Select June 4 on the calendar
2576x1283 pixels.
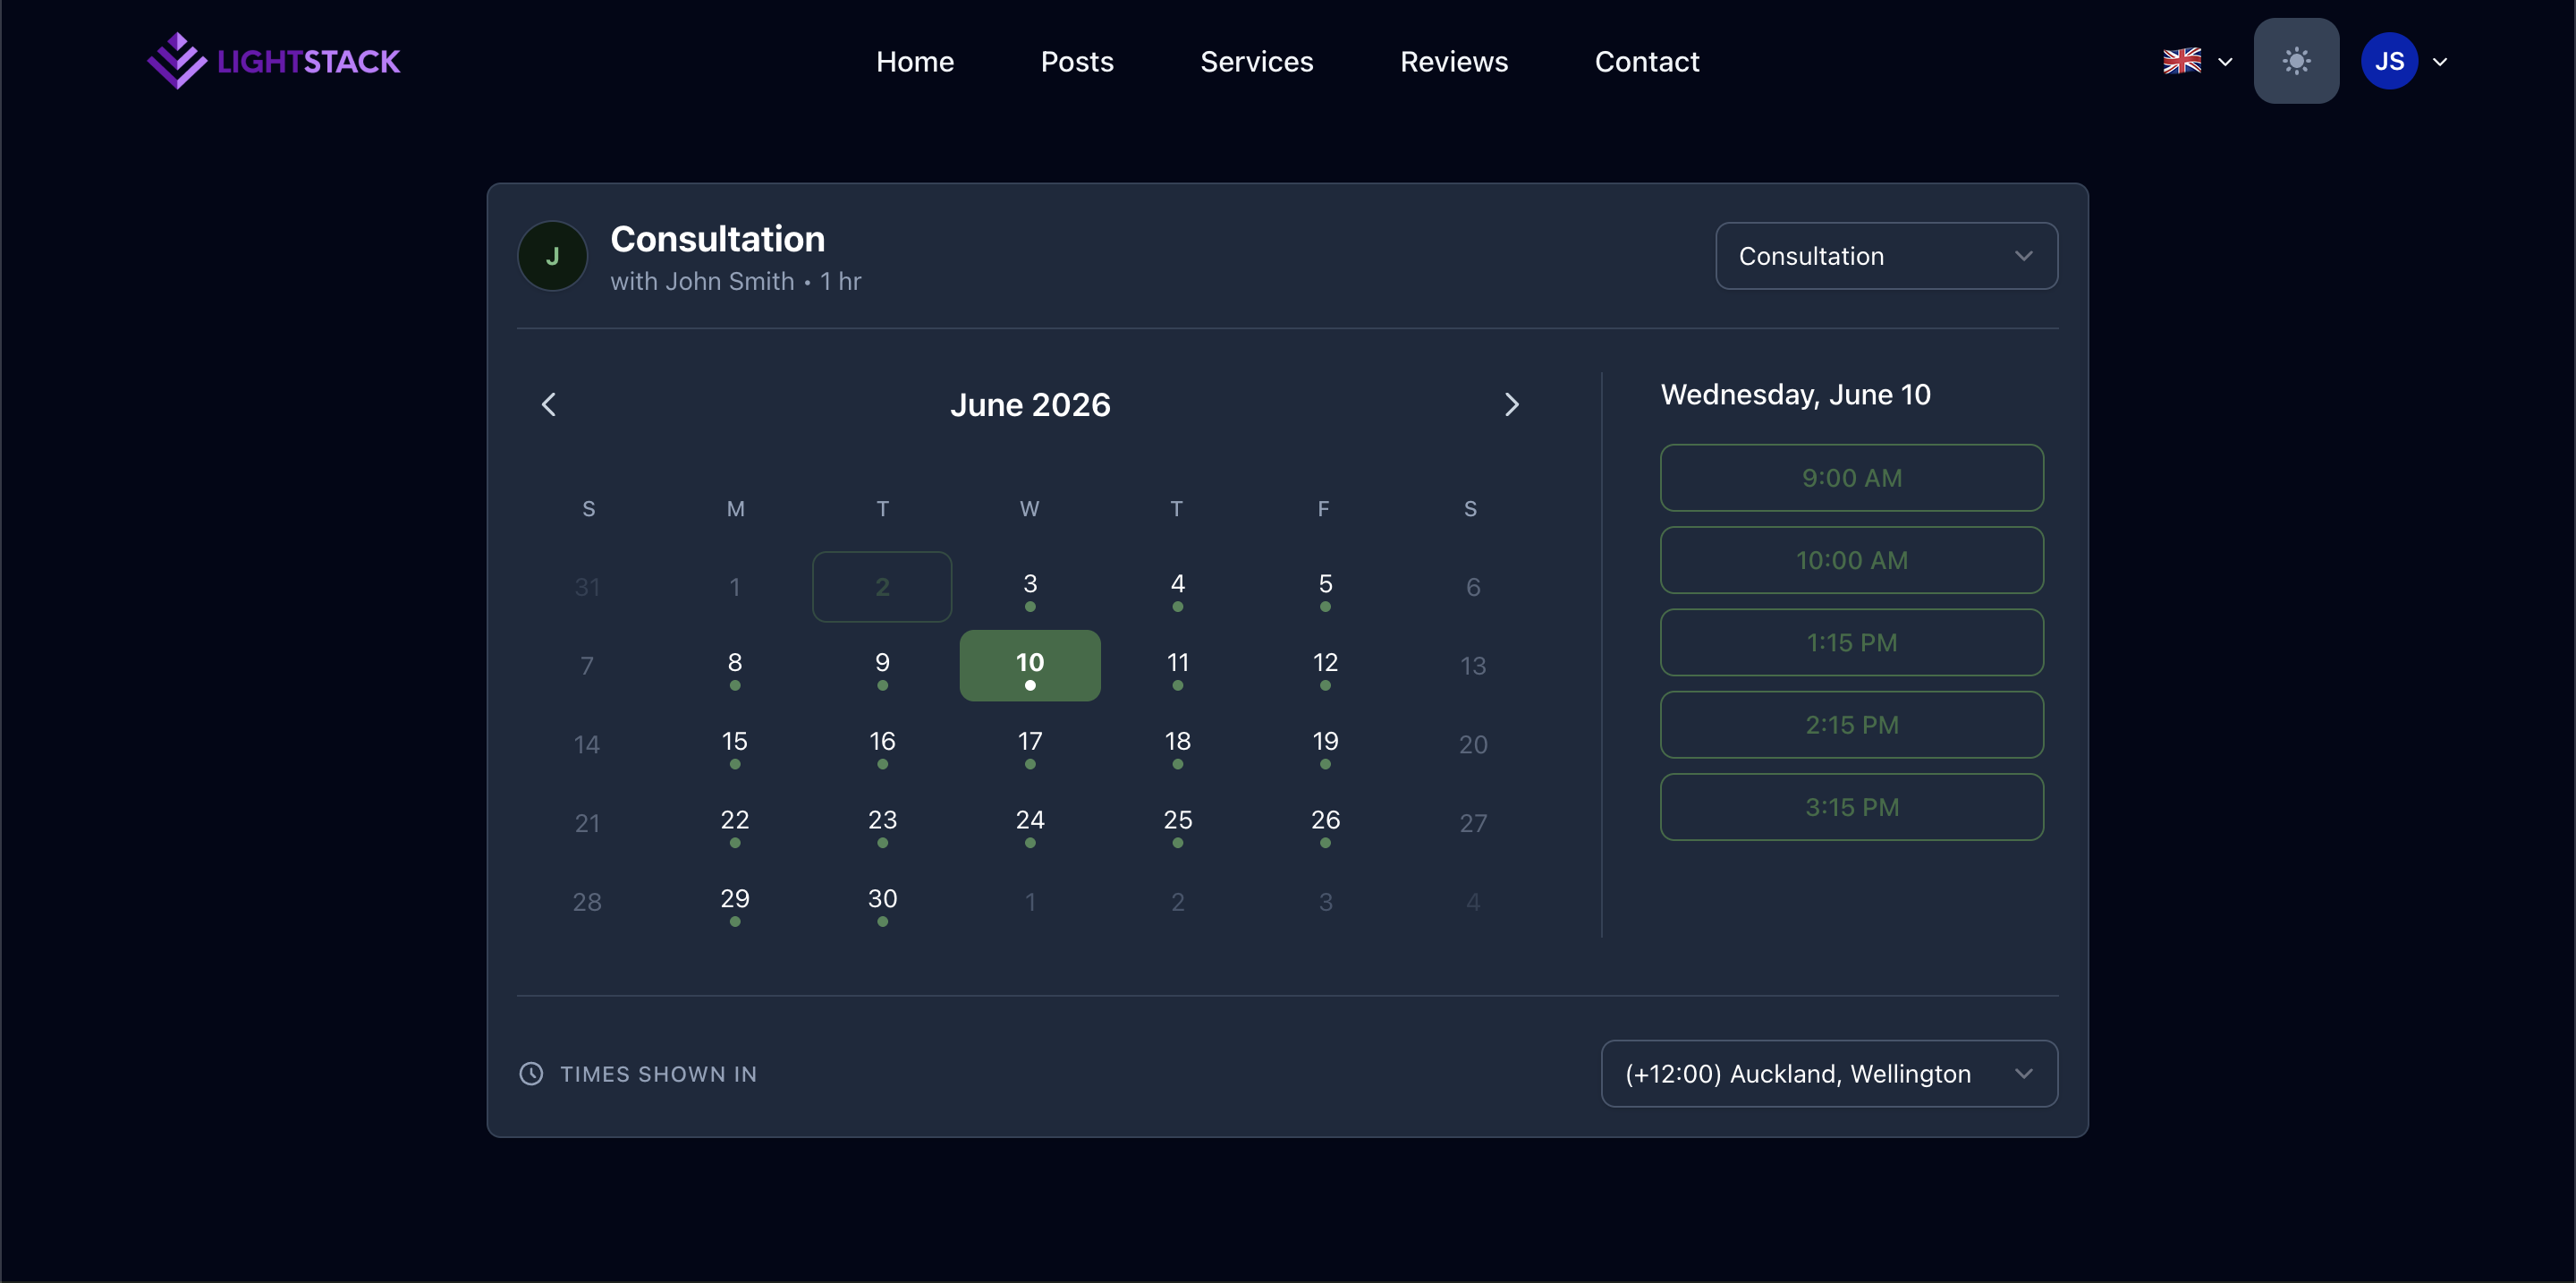1177,587
